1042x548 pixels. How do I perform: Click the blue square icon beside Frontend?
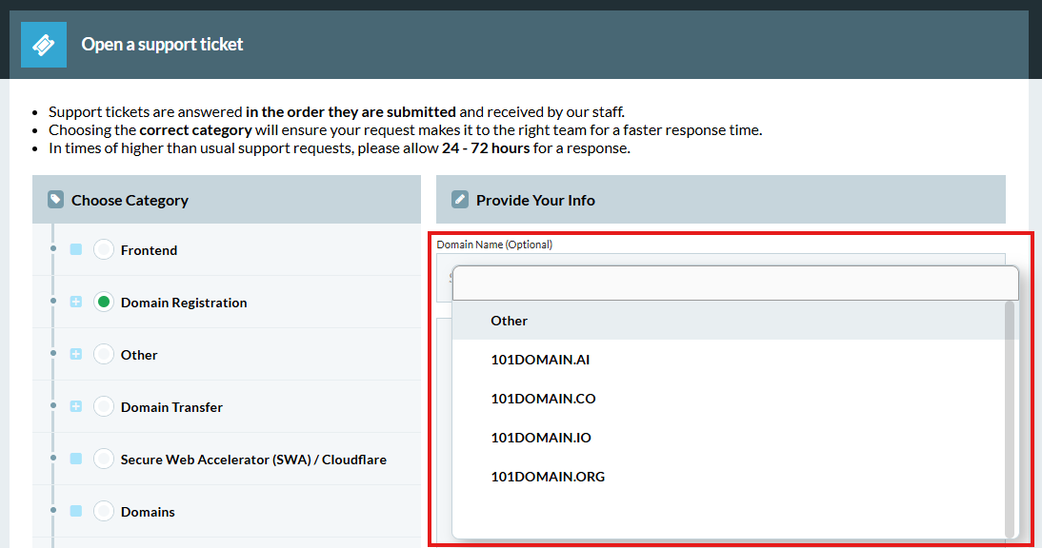pos(74,249)
